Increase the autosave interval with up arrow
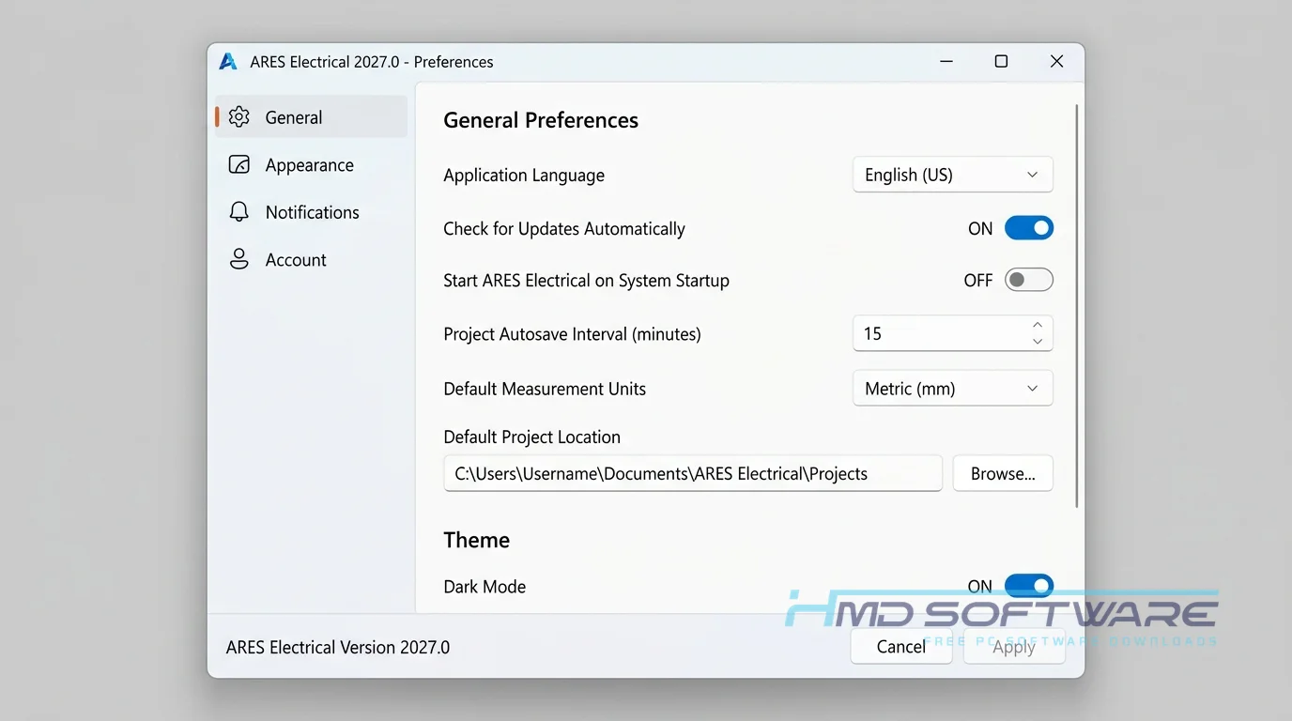1292x721 pixels. pos(1038,325)
